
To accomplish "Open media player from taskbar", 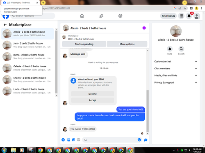I will tap(22, 150).
